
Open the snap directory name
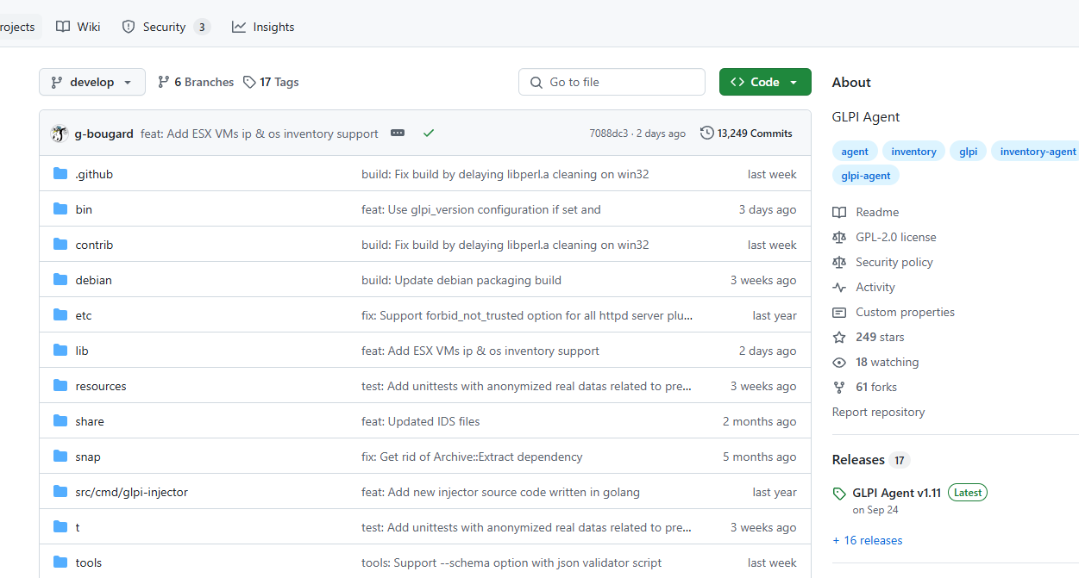click(x=88, y=457)
